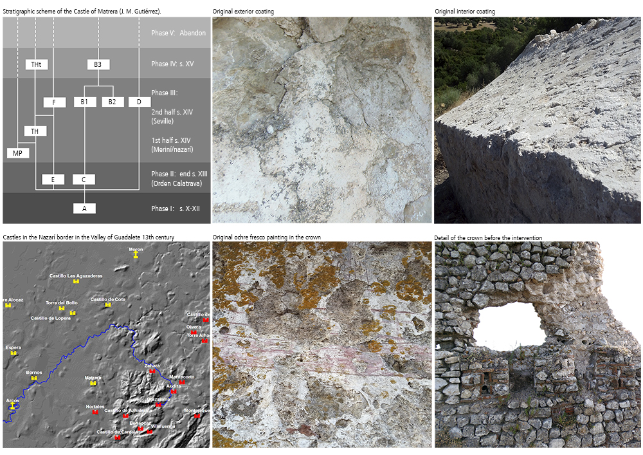The height and width of the screenshot is (455, 643).
Task: Click the 'Phase III:' label
Action: click(x=165, y=93)
